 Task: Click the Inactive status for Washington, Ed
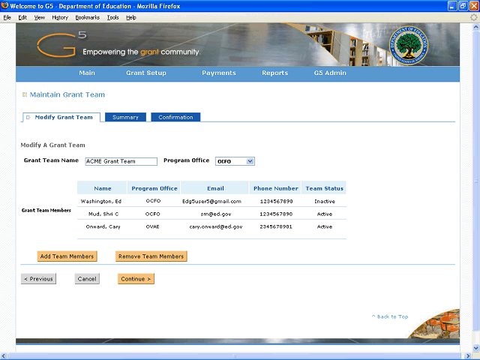[x=325, y=201]
